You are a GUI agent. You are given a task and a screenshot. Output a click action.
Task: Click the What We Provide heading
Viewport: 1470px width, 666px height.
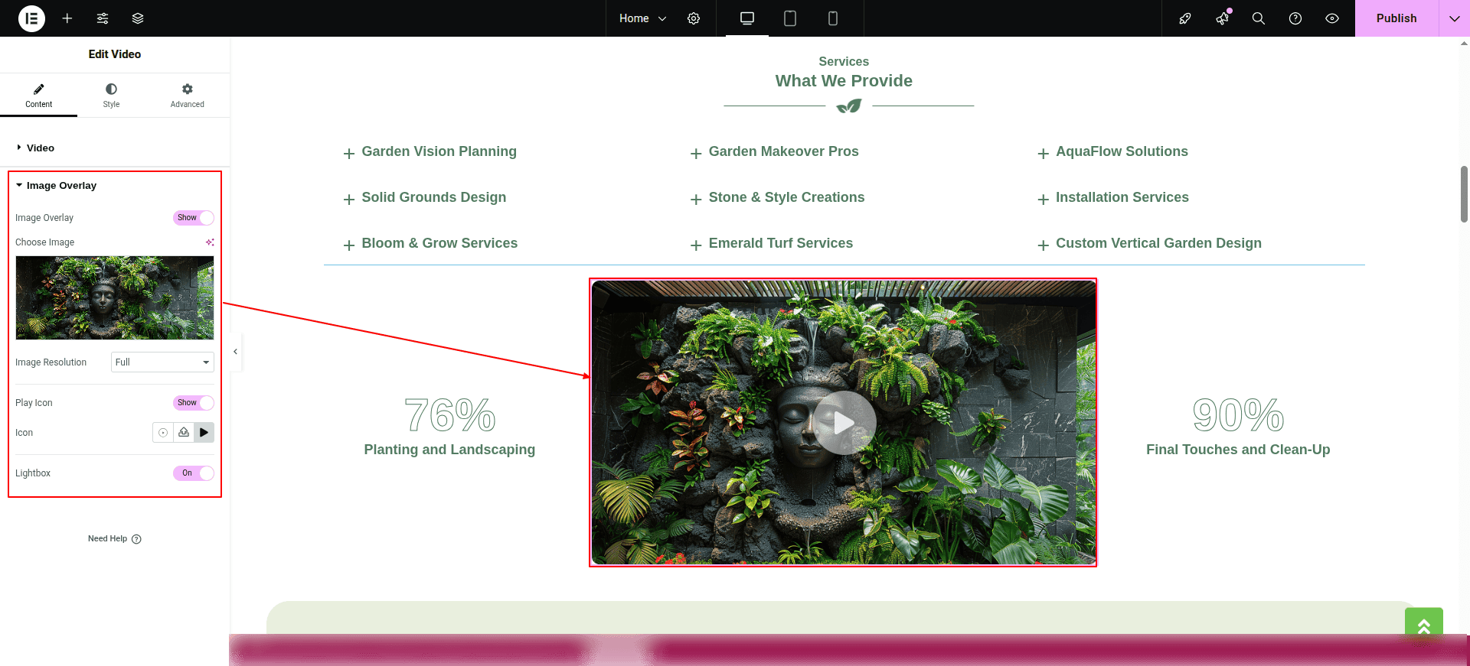pyautogui.click(x=844, y=81)
